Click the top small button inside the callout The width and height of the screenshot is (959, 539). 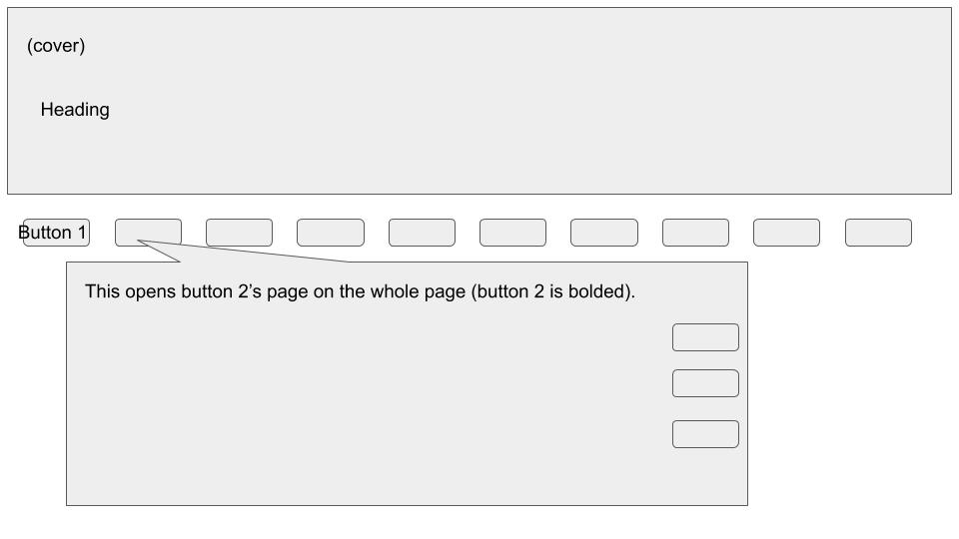tap(705, 337)
